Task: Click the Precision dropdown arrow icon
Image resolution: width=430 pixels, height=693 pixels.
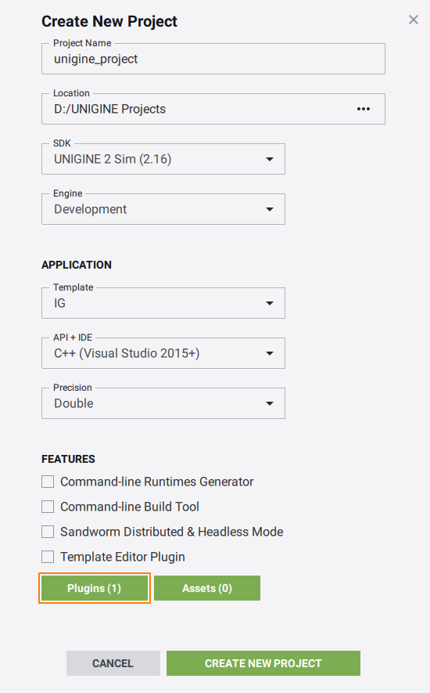Action: [x=269, y=403]
